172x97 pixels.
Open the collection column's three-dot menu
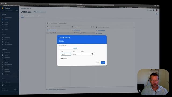(93, 27)
